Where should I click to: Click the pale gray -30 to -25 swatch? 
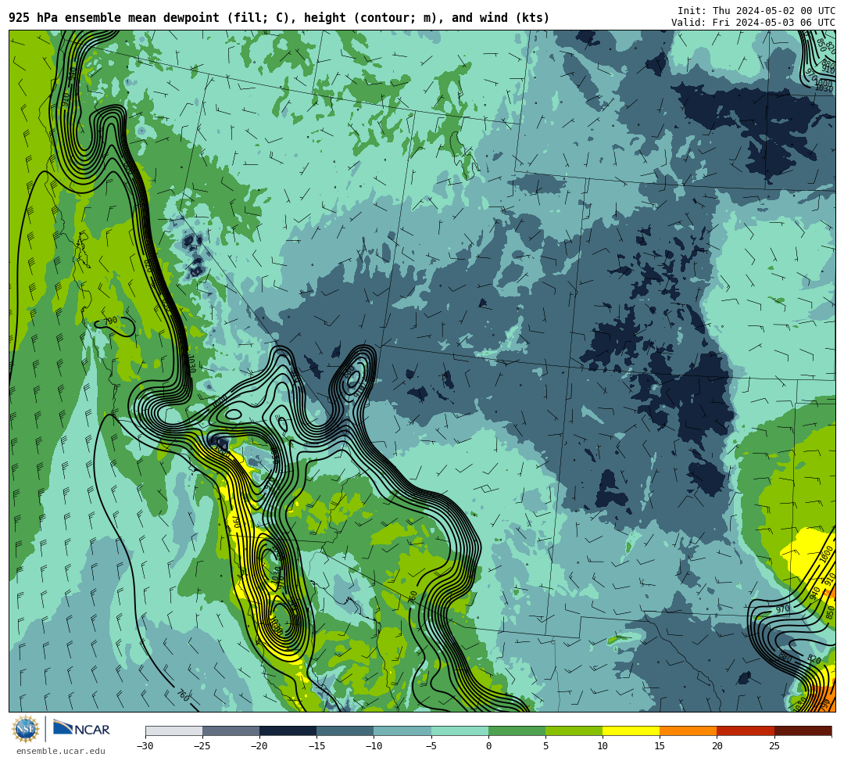pyautogui.click(x=173, y=730)
